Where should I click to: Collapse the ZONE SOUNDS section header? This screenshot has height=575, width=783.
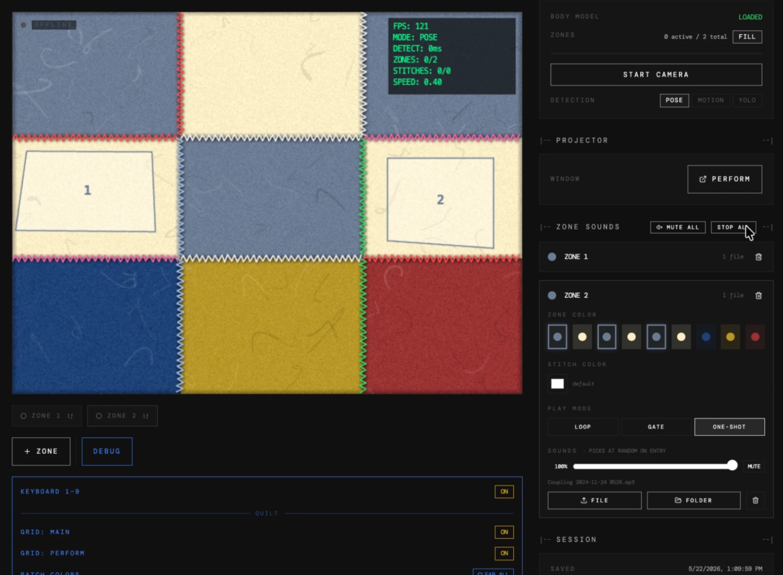pyautogui.click(x=588, y=227)
